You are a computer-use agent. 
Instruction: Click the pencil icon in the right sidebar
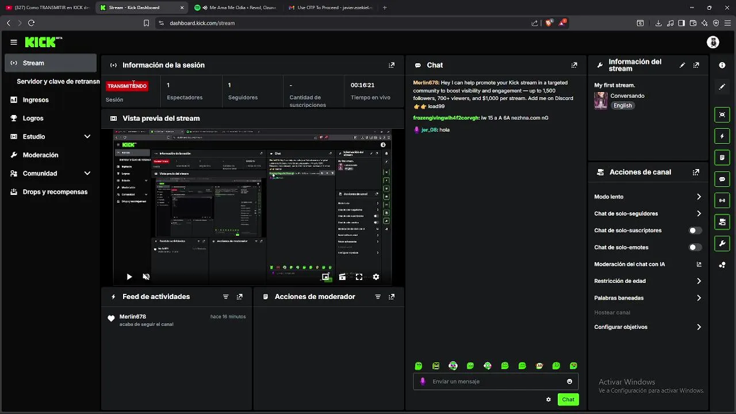pos(722,87)
